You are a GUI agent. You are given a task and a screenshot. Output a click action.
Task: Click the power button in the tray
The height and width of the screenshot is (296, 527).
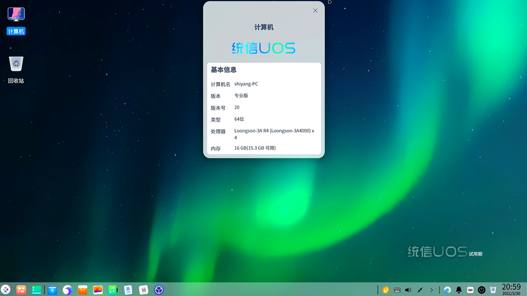tap(481, 290)
